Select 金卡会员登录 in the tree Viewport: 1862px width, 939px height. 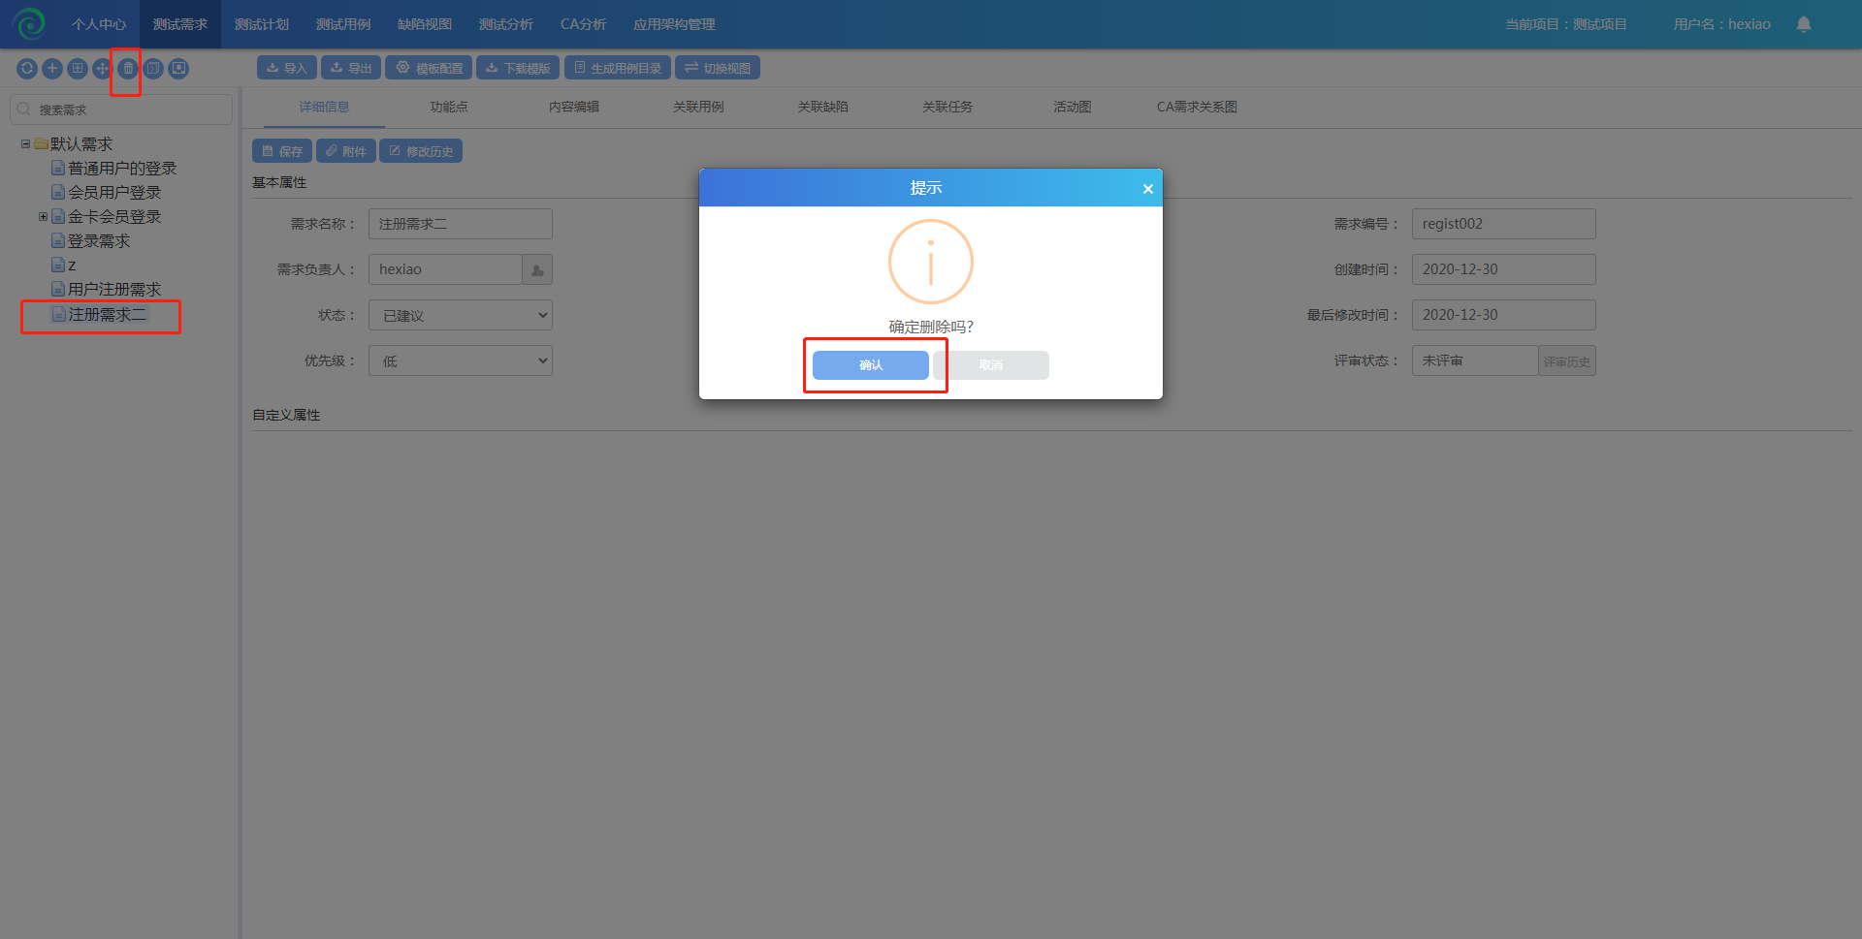114,217
